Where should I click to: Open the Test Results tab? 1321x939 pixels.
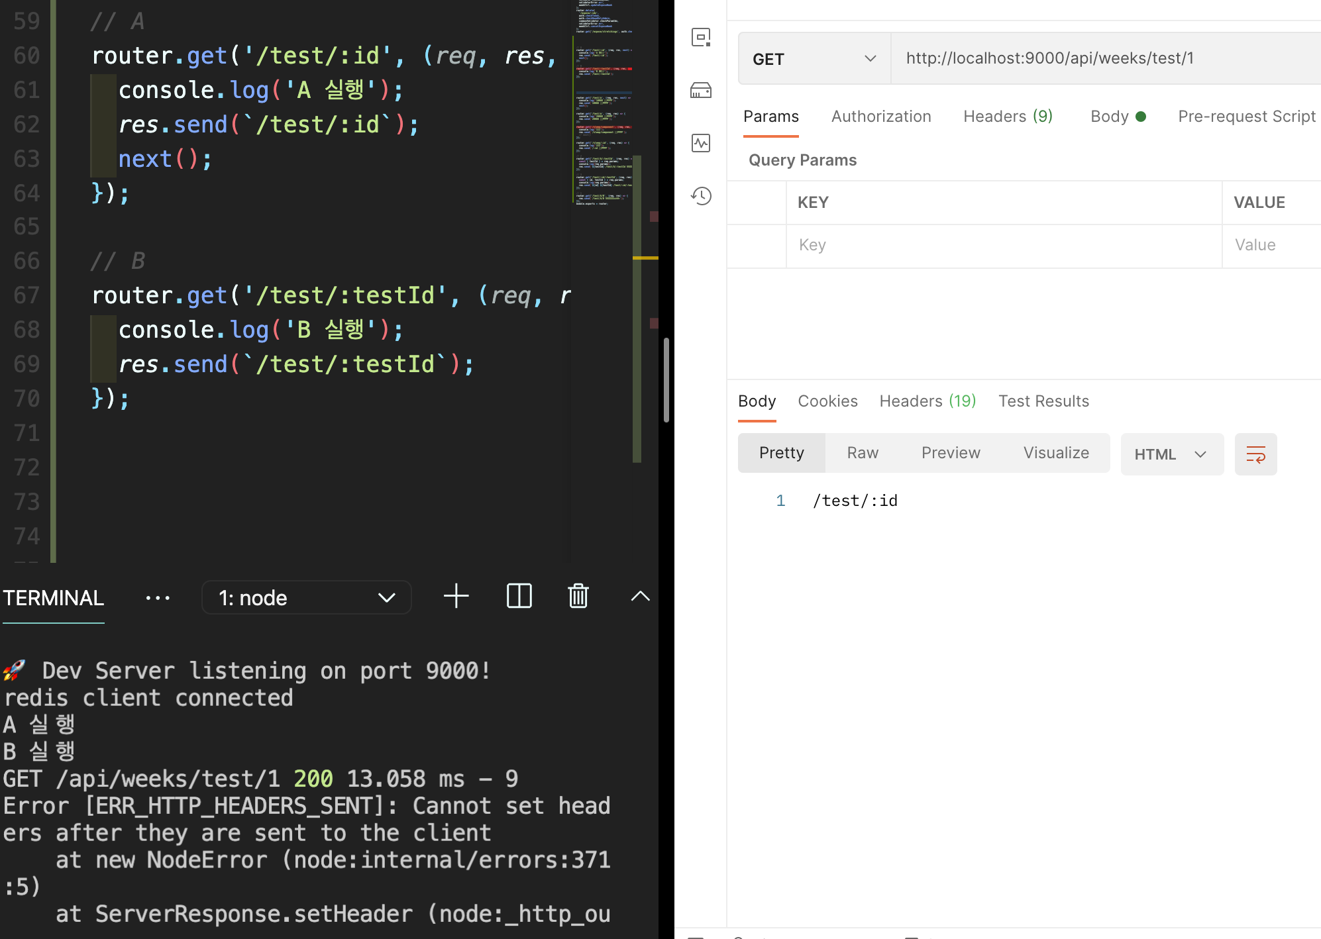[x=1043, y=401]
